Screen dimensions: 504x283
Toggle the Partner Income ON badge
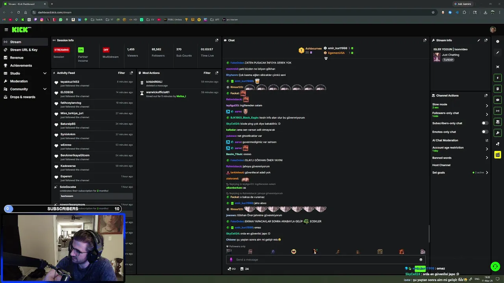(81, 50)
